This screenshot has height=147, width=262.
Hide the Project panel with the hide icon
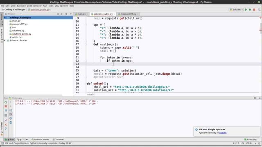click(x=71, y=14)
